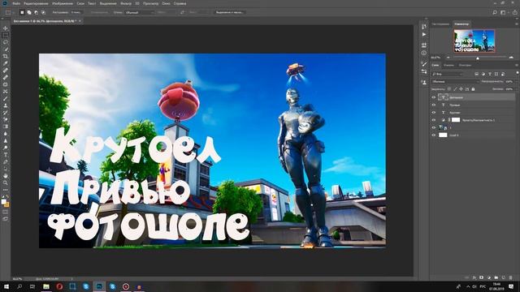The image size is (520, 292).
Task: Click the search icon in the options bar
Action: pos(495,12)
